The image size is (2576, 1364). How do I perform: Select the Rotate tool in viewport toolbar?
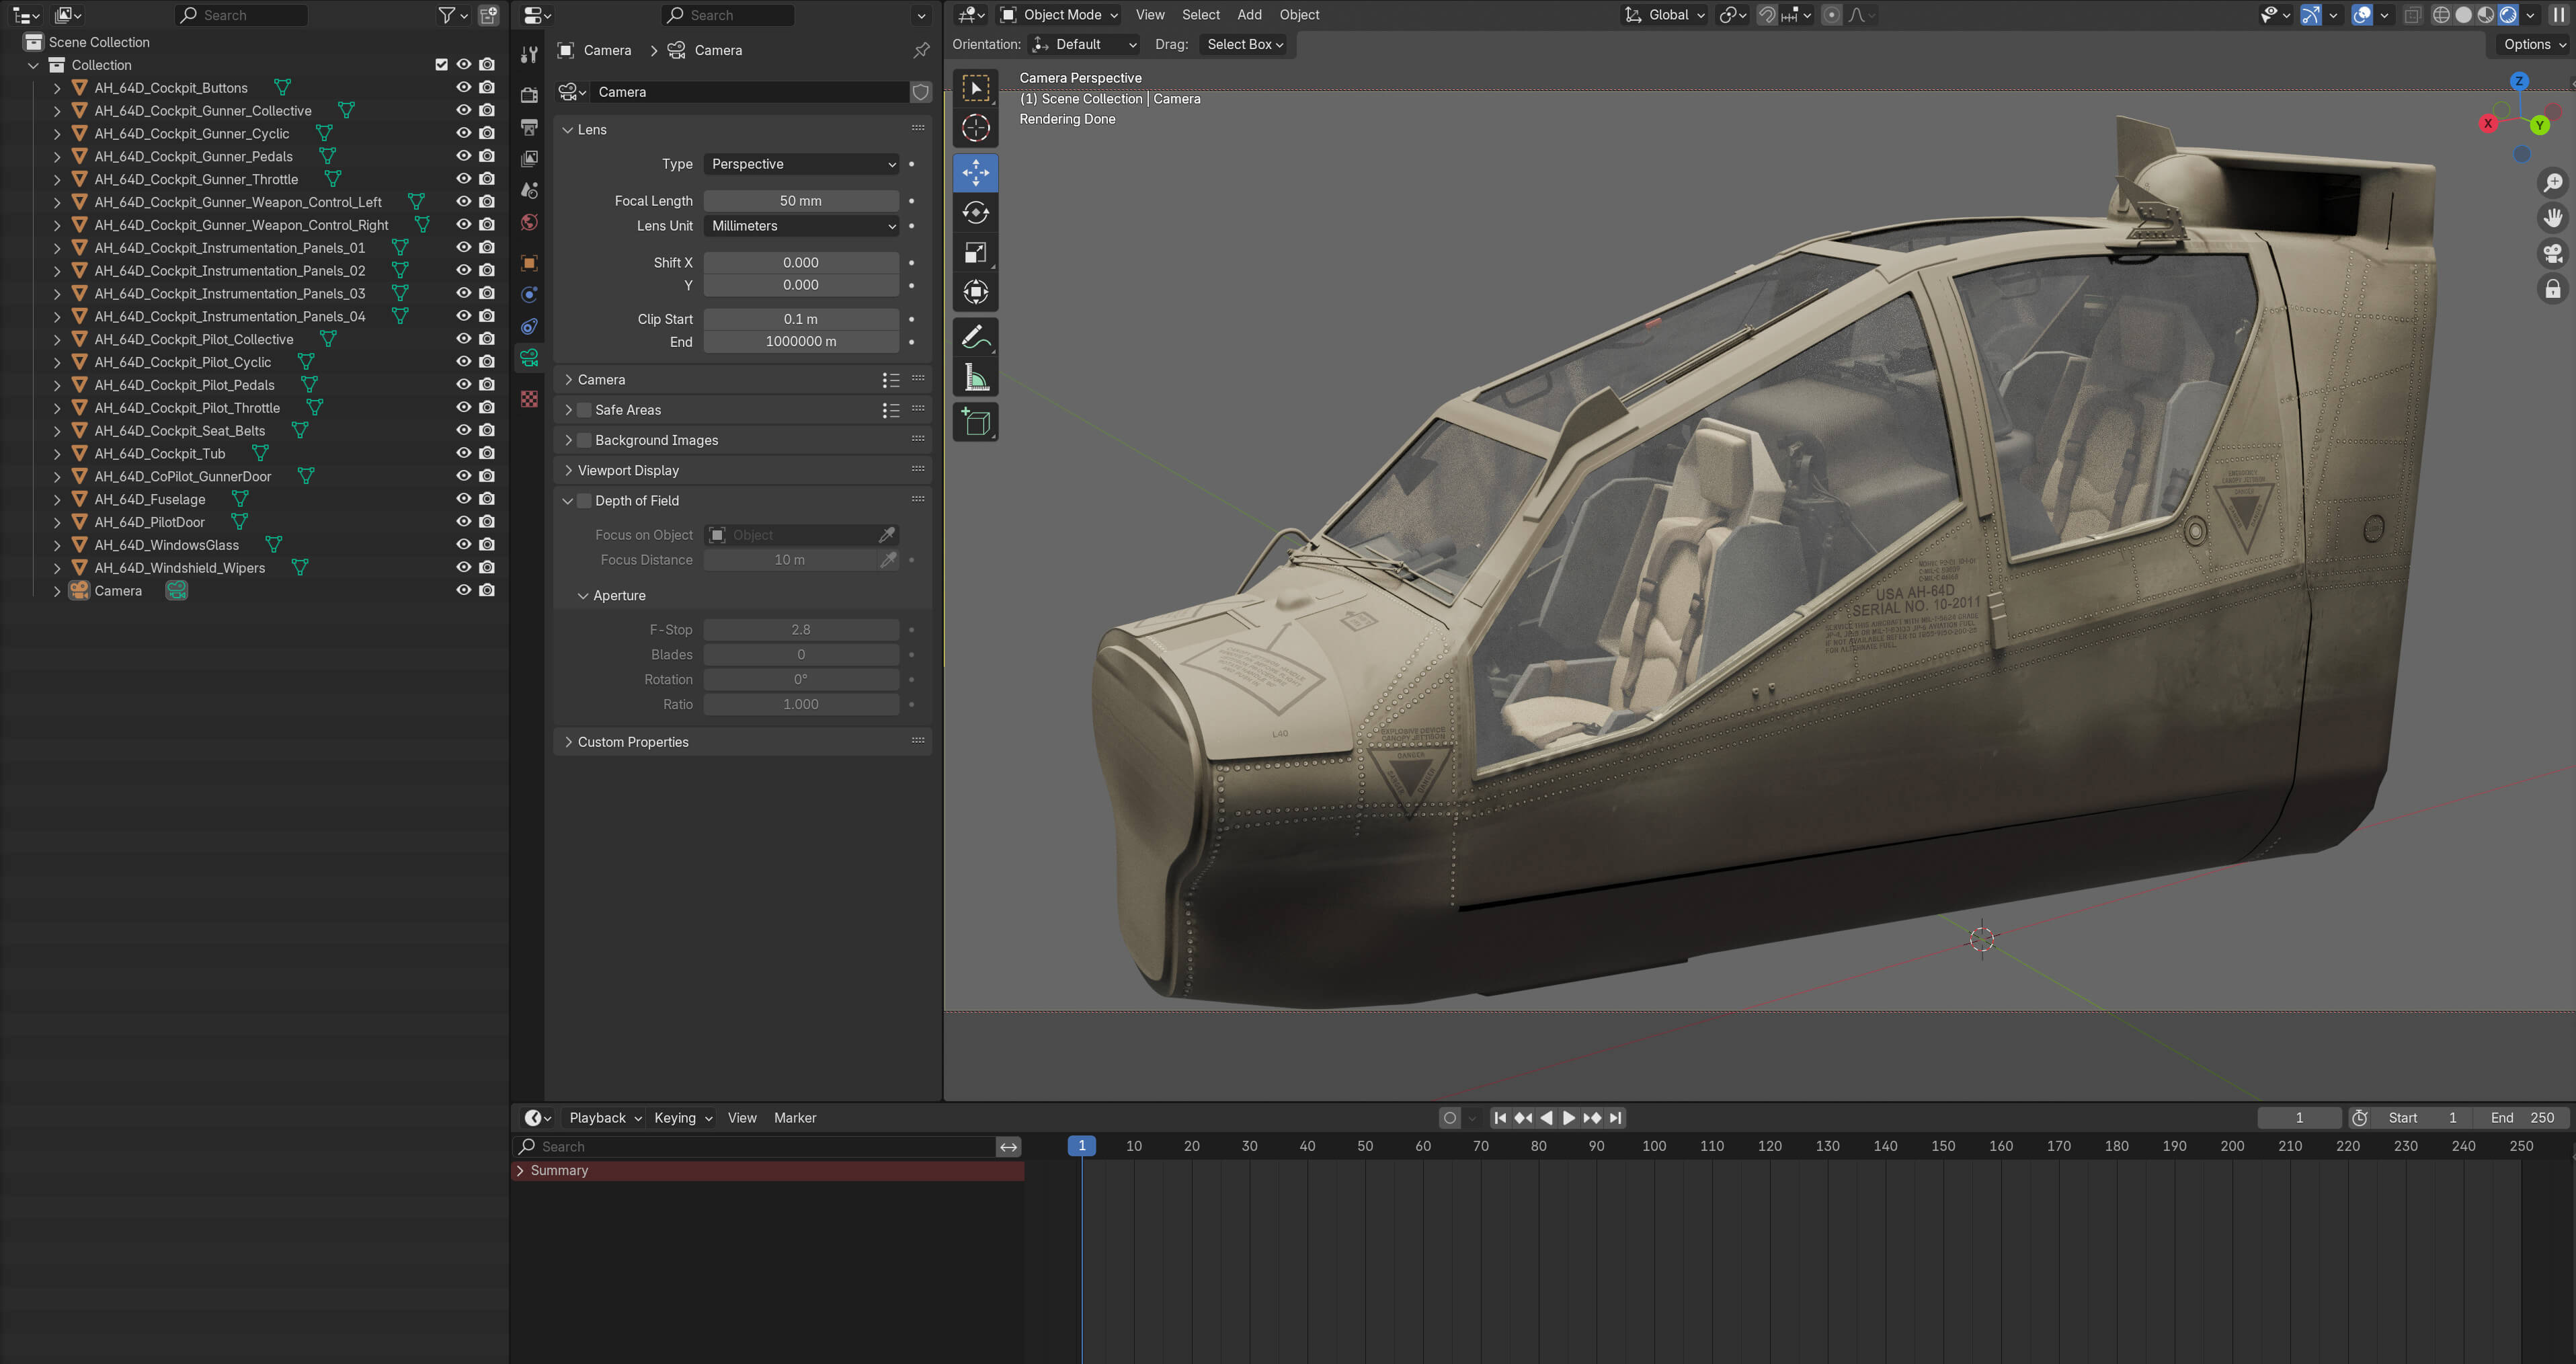[975, 212]
